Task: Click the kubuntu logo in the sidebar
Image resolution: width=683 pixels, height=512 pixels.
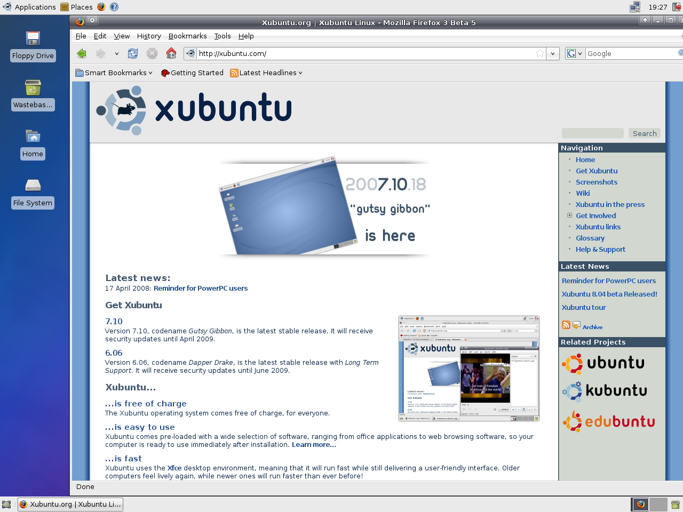Action: click(605, 391)
